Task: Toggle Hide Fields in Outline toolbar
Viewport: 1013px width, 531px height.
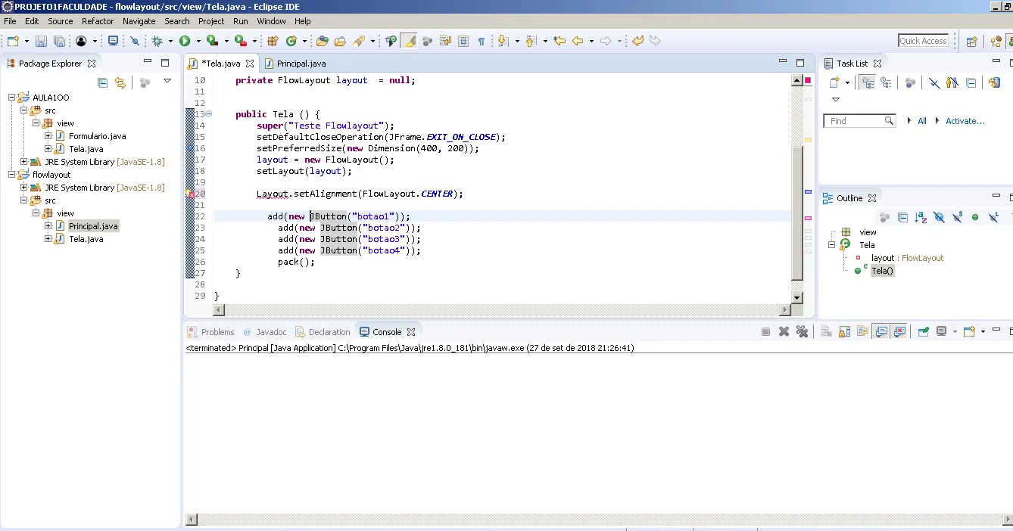Action: click(x=940, y=218)
